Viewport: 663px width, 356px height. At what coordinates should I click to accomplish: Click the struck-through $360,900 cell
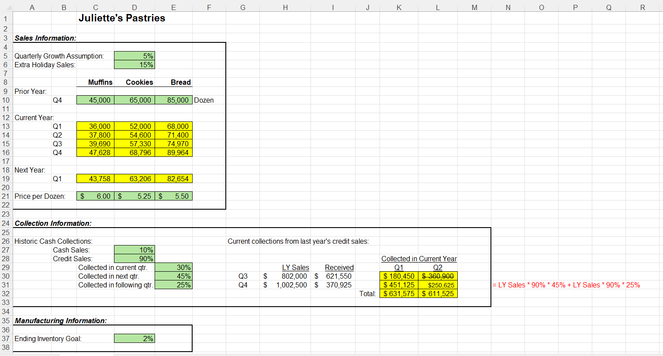[438, 276]
